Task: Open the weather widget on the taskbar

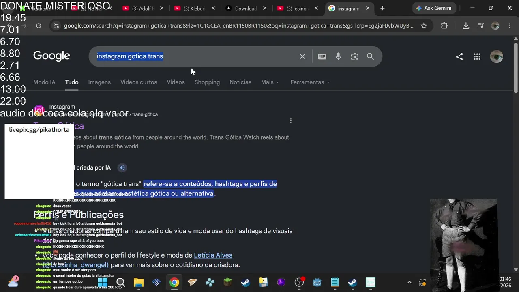Action: [13, 282]
